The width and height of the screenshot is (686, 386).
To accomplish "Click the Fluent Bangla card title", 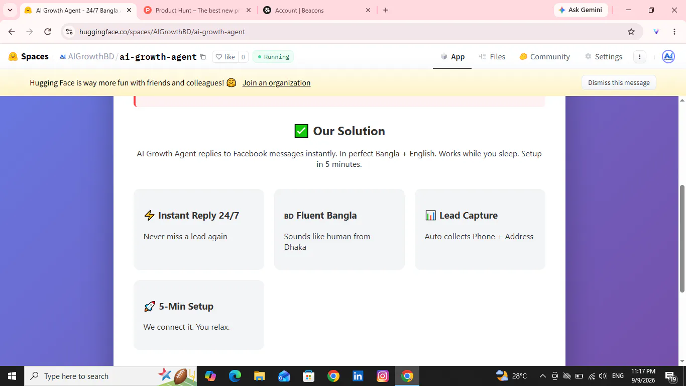I will 320,216.
